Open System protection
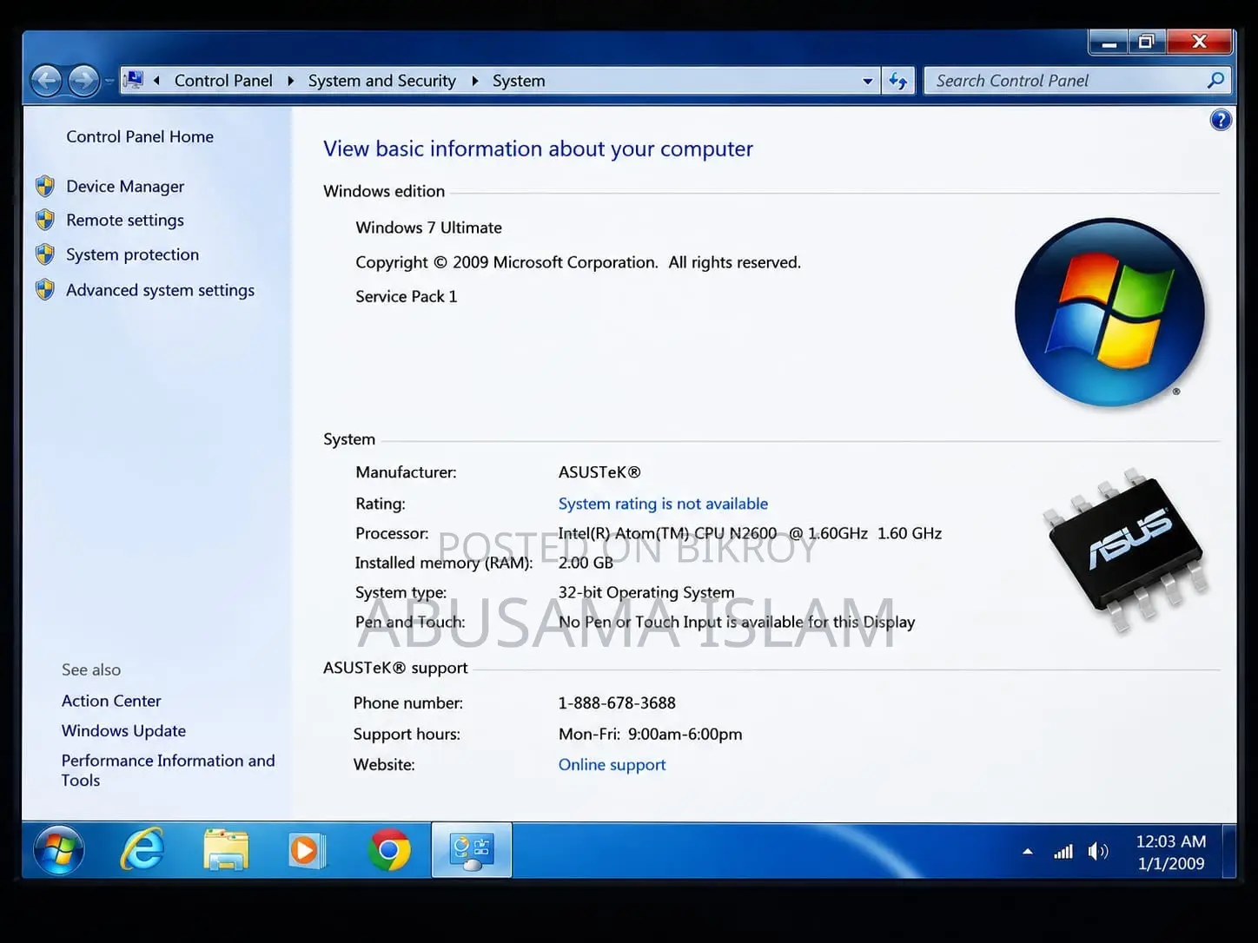 [x=132, y=254]
